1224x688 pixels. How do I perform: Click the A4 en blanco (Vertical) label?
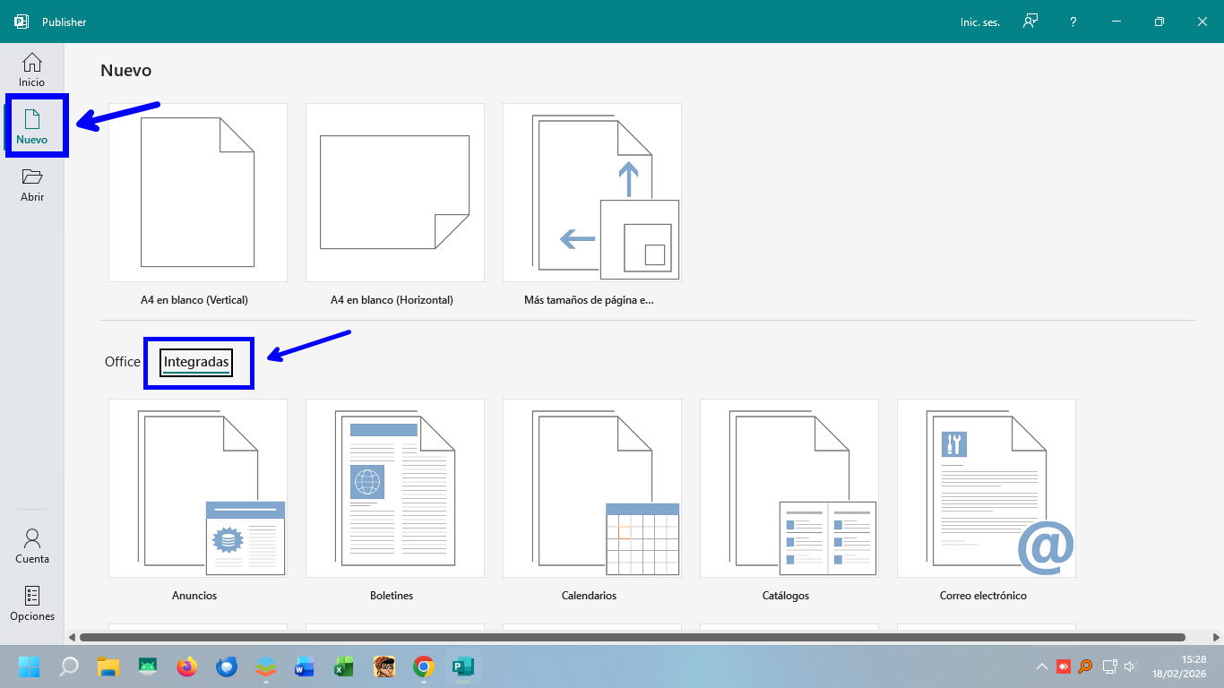(194, 300)
